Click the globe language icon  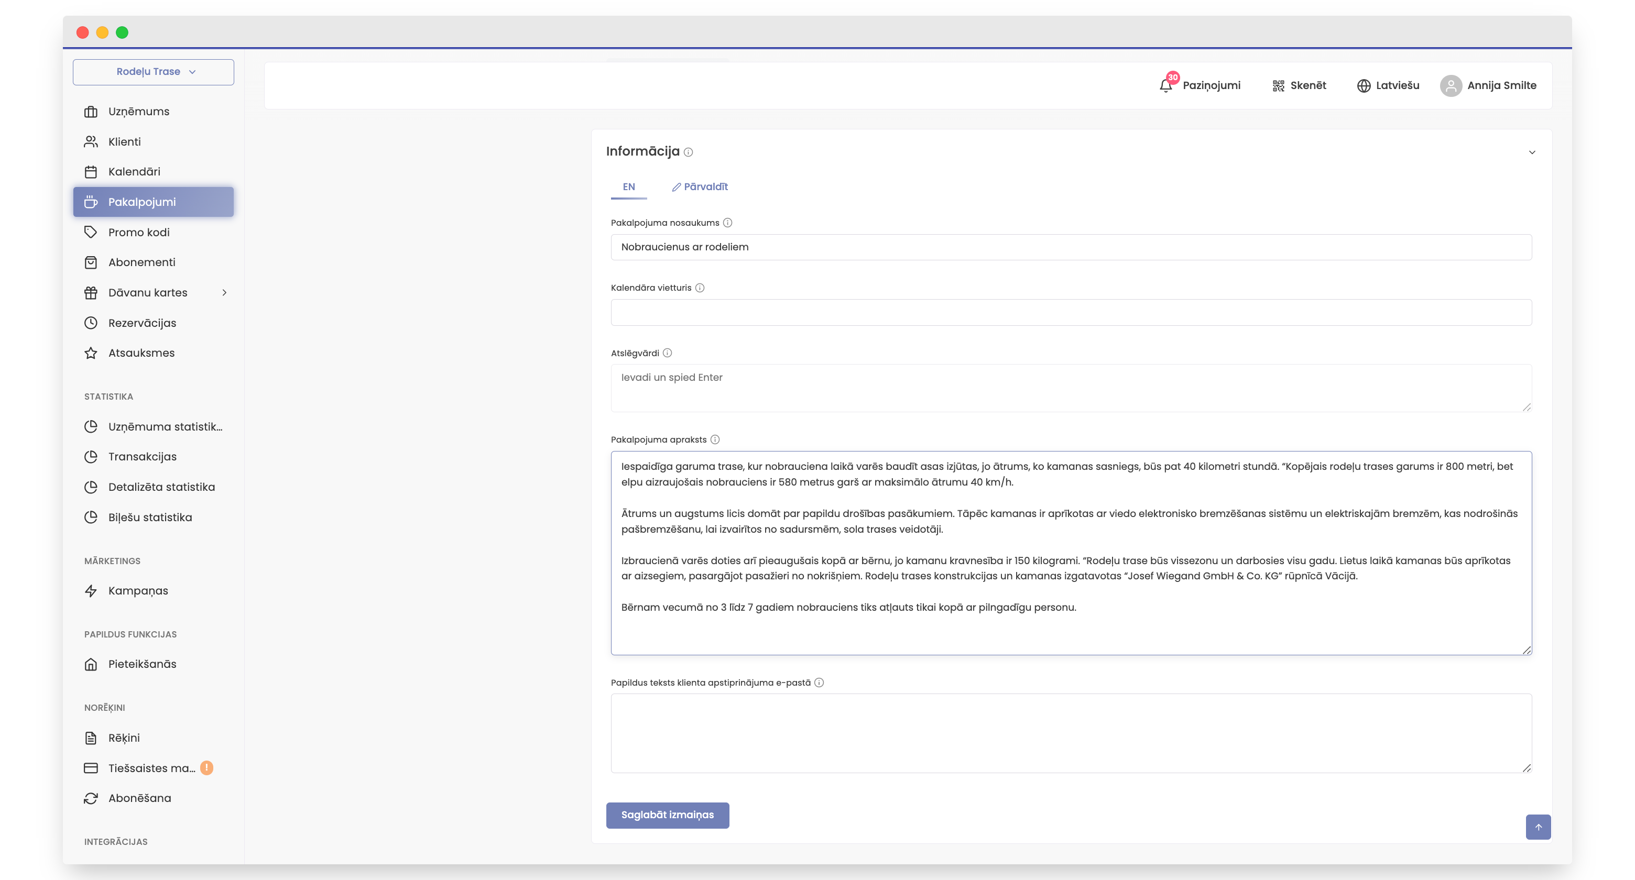click(1364, 86)
